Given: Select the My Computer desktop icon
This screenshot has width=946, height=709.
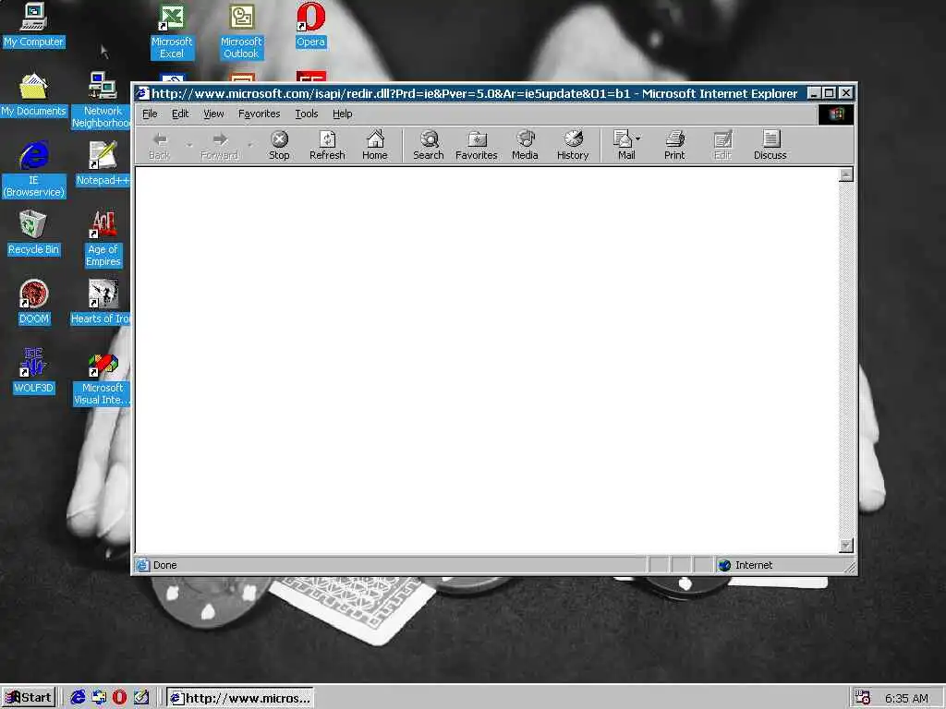Looking at the screenshot, I should click(x=33, y=25).
